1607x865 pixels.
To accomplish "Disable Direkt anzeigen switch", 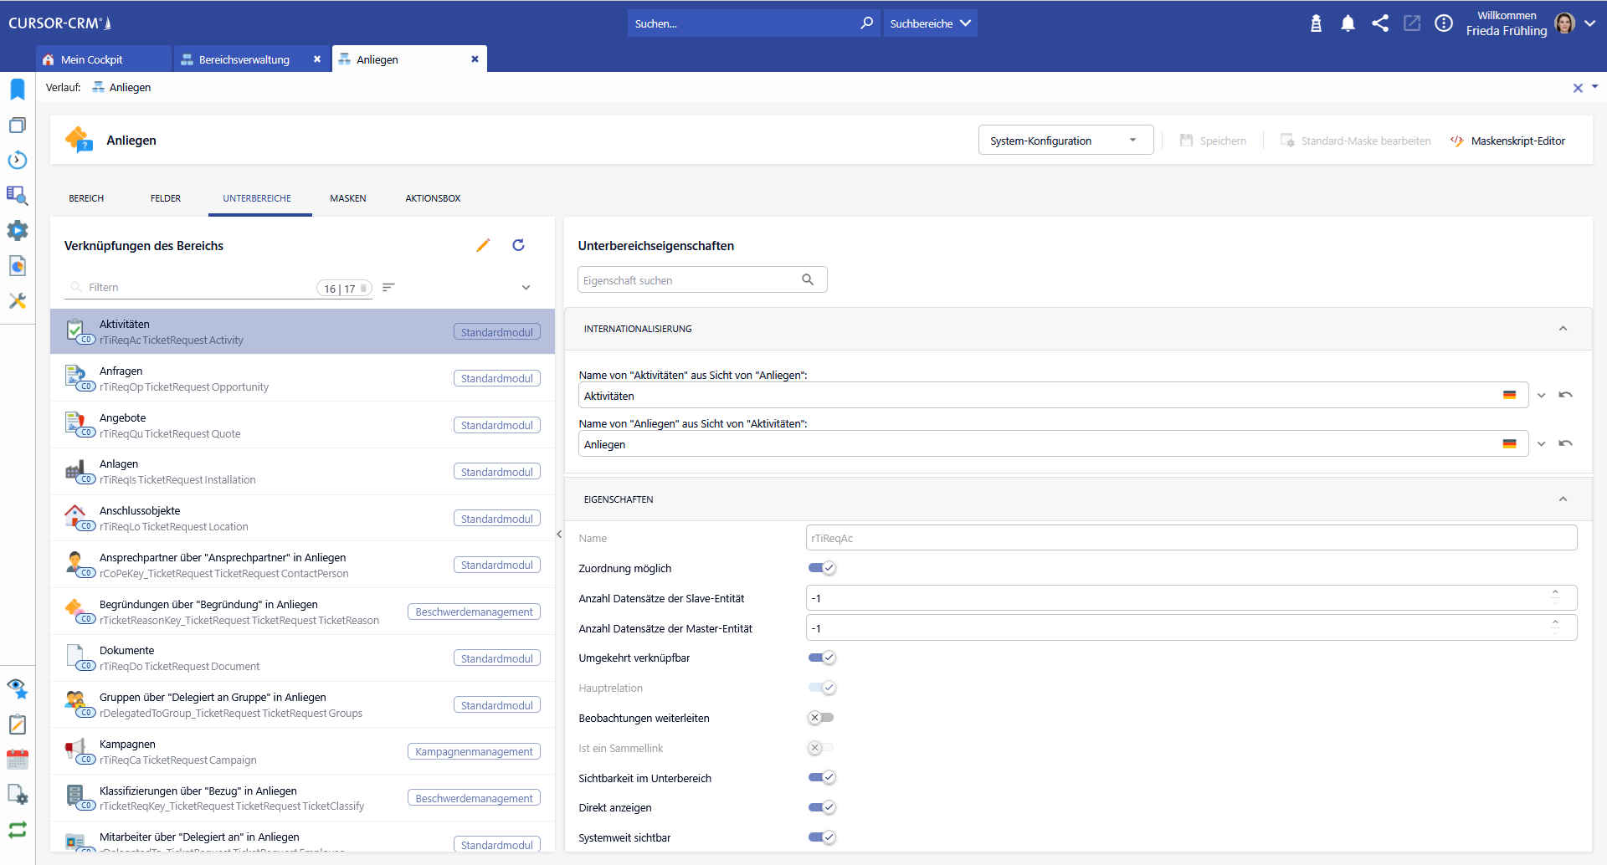I will (x=821, y=807).
